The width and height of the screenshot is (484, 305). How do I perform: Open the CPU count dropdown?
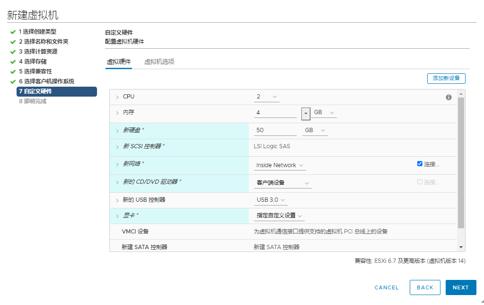(266, 96)
